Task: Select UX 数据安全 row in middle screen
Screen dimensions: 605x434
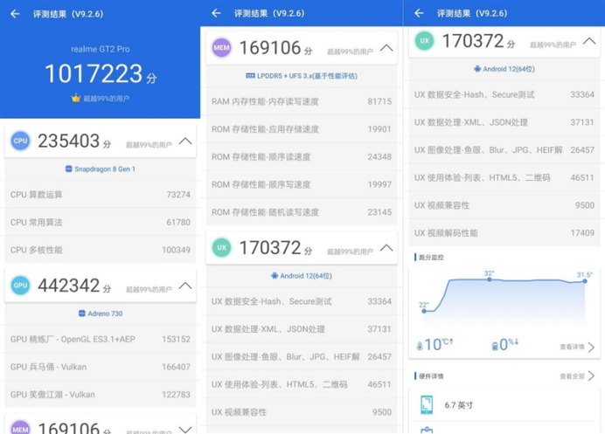Action: (302, 301)
